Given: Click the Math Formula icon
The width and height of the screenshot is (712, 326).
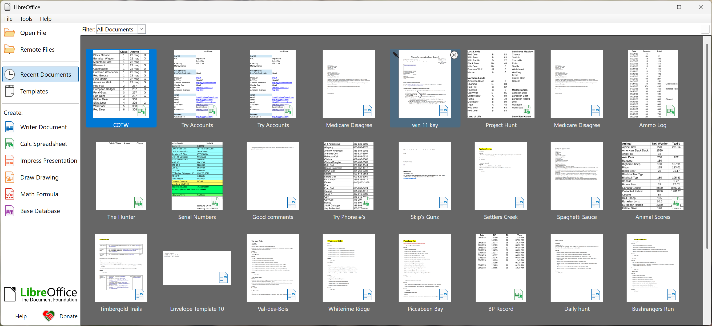Looking at the screenshot, I should point(9,194).
